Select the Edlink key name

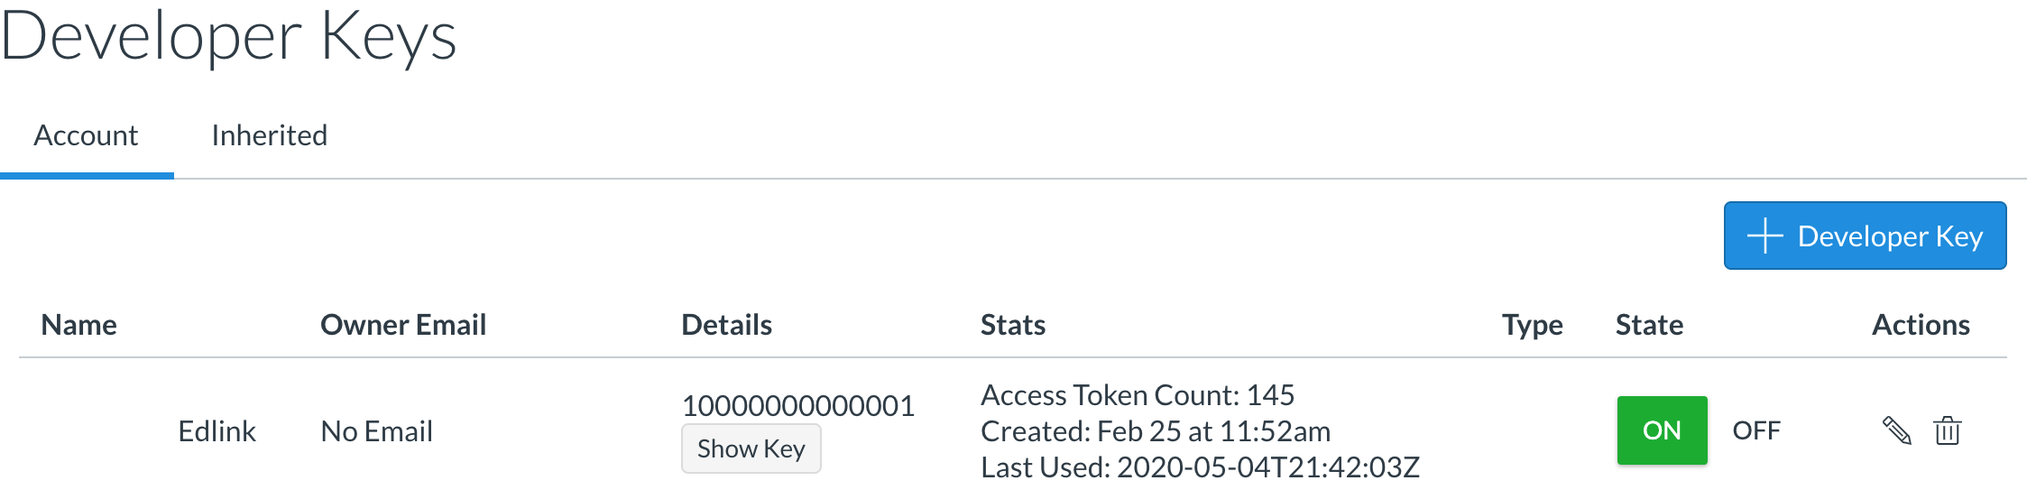[x=217, y=431]
